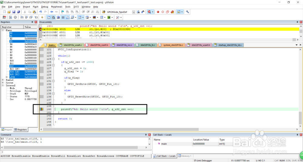Click the Symbols window toolbar icon
This screenshot has height=162, width=303.
(x=58, y=17)
